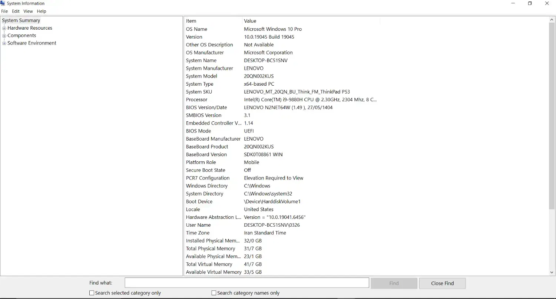
Task: Click the Secure Boot State row label
Action: 206,170
